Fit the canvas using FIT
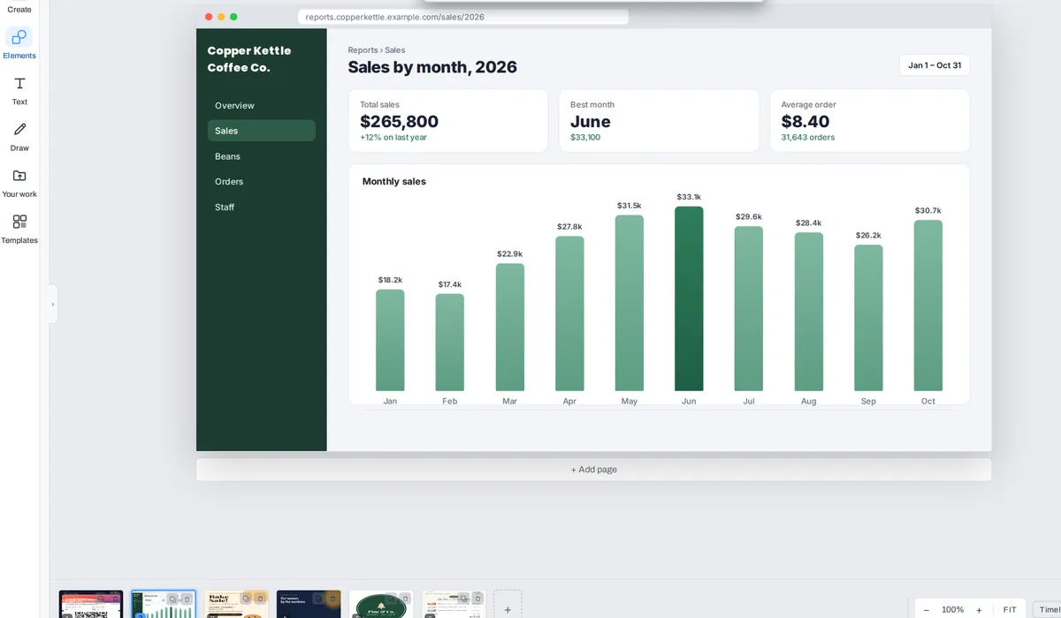The image size is (1061, 618). pos(1010,610)
